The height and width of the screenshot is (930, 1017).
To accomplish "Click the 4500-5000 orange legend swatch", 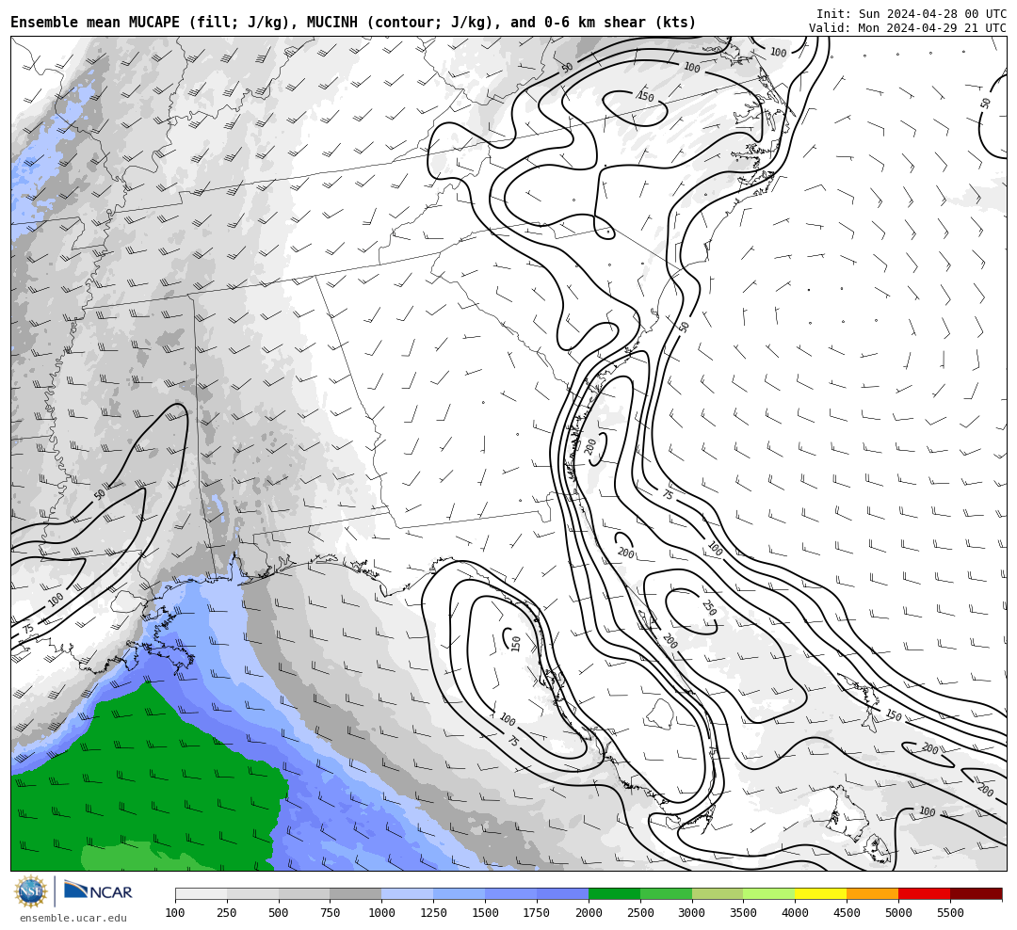I will coord(872,894).
